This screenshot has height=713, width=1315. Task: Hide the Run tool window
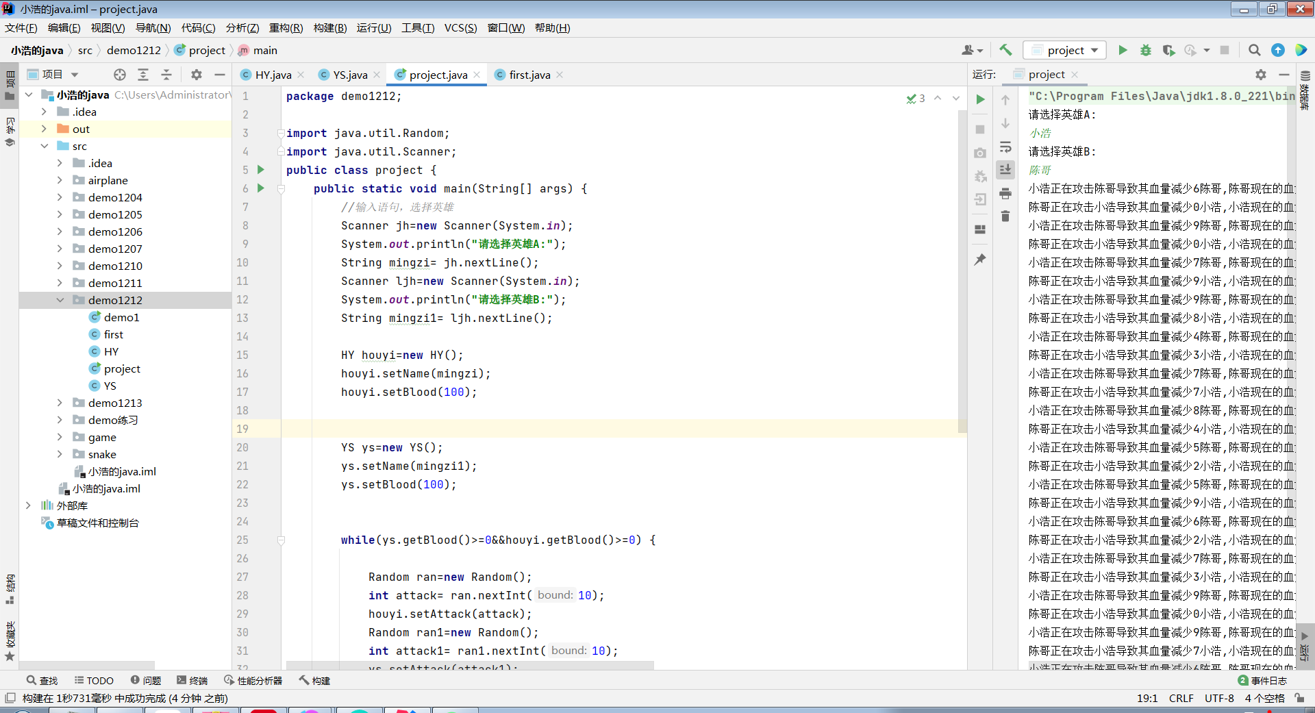point(1284,74)
